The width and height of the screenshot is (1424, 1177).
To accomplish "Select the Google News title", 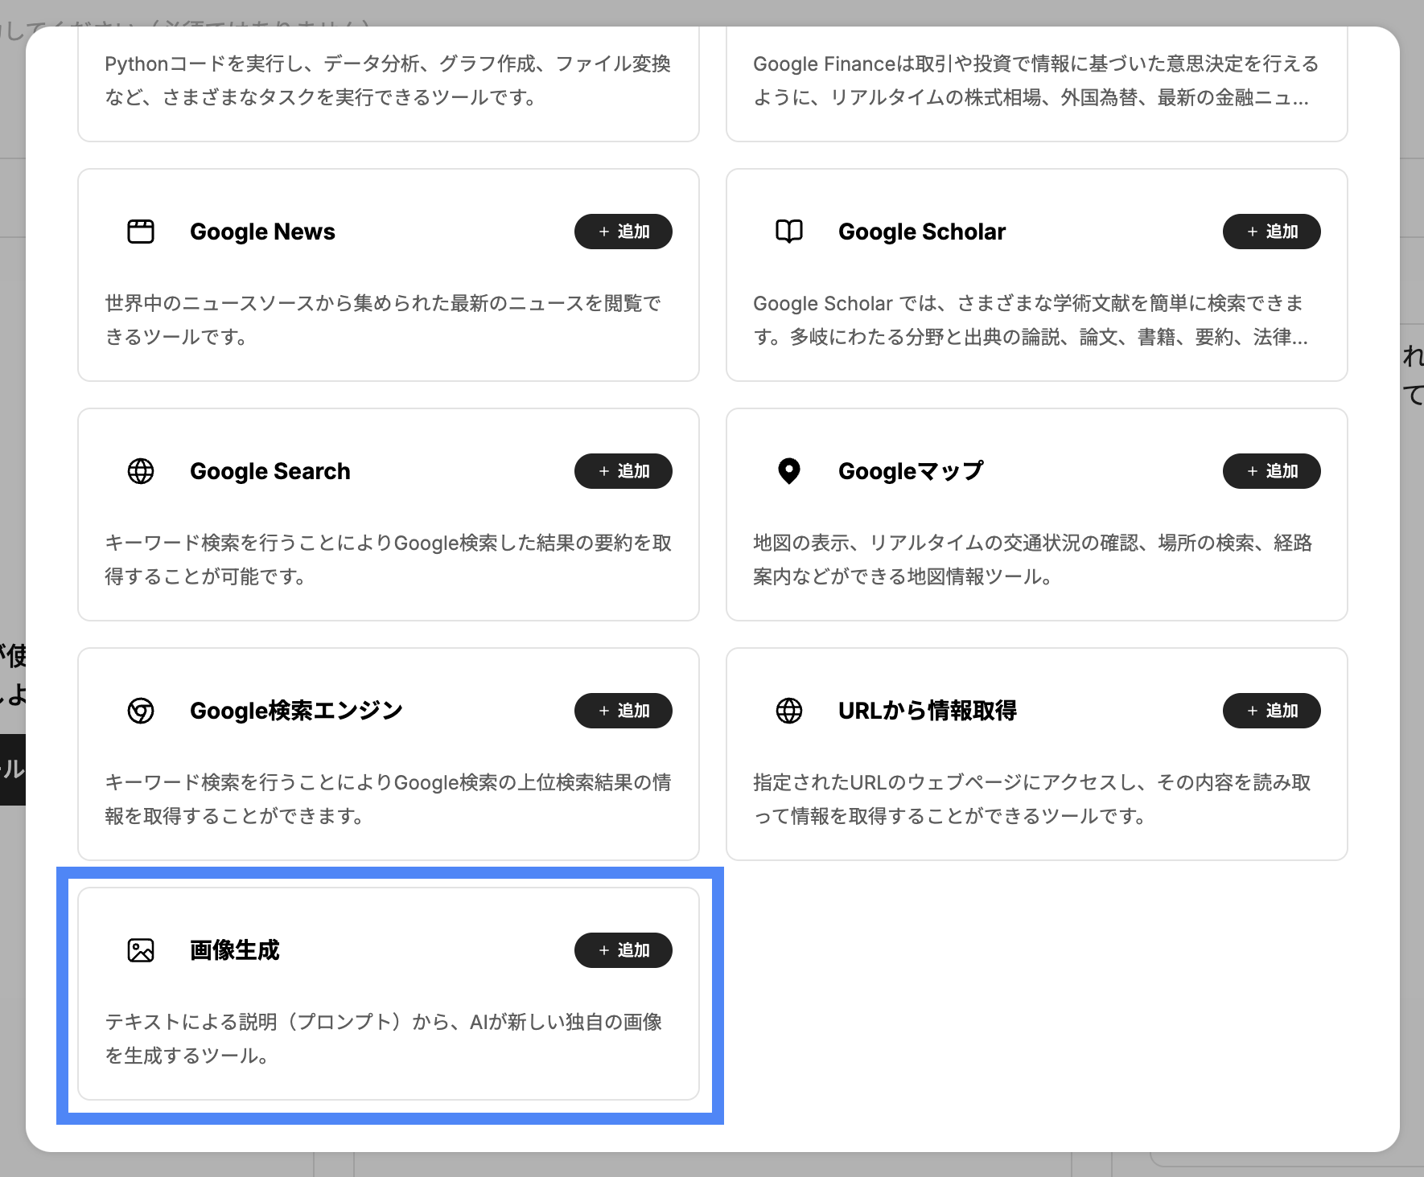I will pyautogui.click(x=262, y=232).
